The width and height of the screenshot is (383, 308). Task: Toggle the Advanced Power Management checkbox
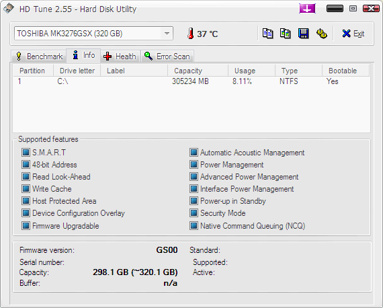pyautogui.click(x=194, y=176)
